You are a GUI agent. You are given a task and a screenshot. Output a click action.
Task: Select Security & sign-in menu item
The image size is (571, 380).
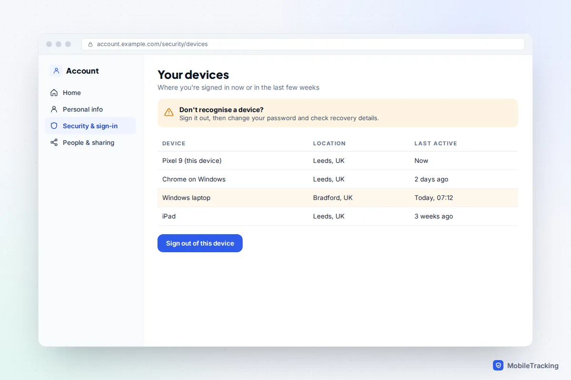click(x=90, y=126)
